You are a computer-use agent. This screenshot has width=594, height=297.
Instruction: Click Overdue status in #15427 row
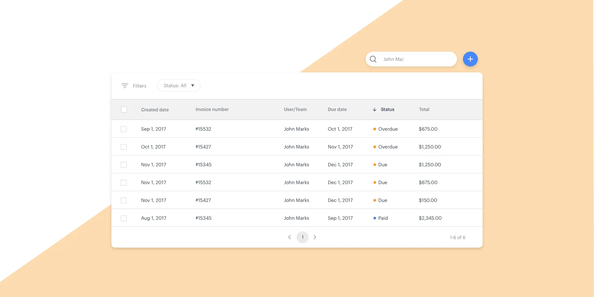point(388,147)
